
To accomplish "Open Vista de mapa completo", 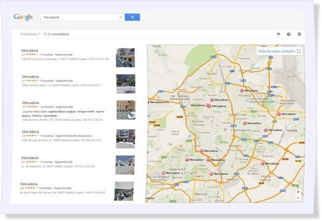I will pyautogui.click(x=277, y=51).
